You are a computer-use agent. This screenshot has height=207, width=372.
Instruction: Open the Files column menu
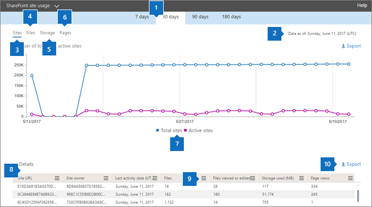pos(204,178)
